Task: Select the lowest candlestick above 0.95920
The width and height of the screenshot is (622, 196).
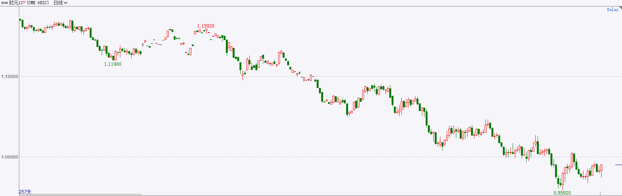Action: (563, 181)
